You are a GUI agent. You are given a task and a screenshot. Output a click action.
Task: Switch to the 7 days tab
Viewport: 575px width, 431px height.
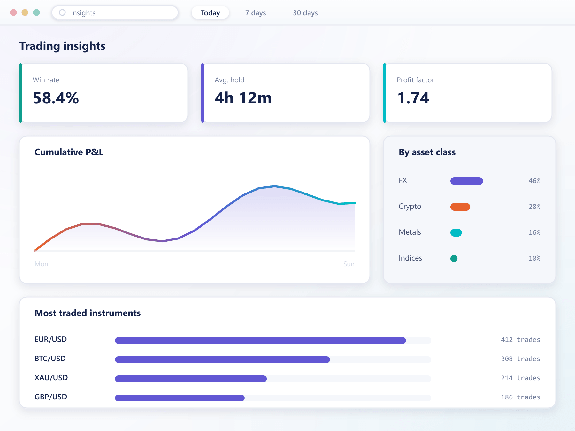point(256,13)
